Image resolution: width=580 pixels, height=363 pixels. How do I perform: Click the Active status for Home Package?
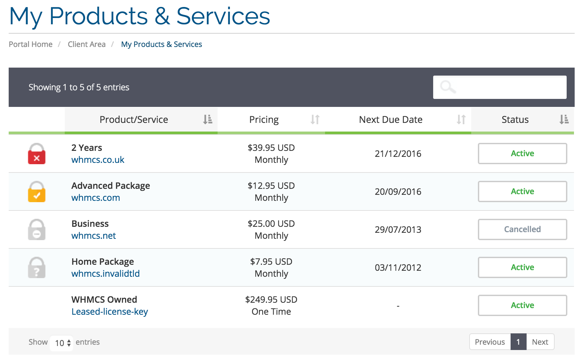click(x=522, y=267)
